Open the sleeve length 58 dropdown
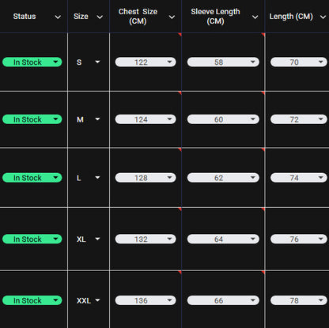This screenshot has width=329, height=328. [x=223, y=62]
